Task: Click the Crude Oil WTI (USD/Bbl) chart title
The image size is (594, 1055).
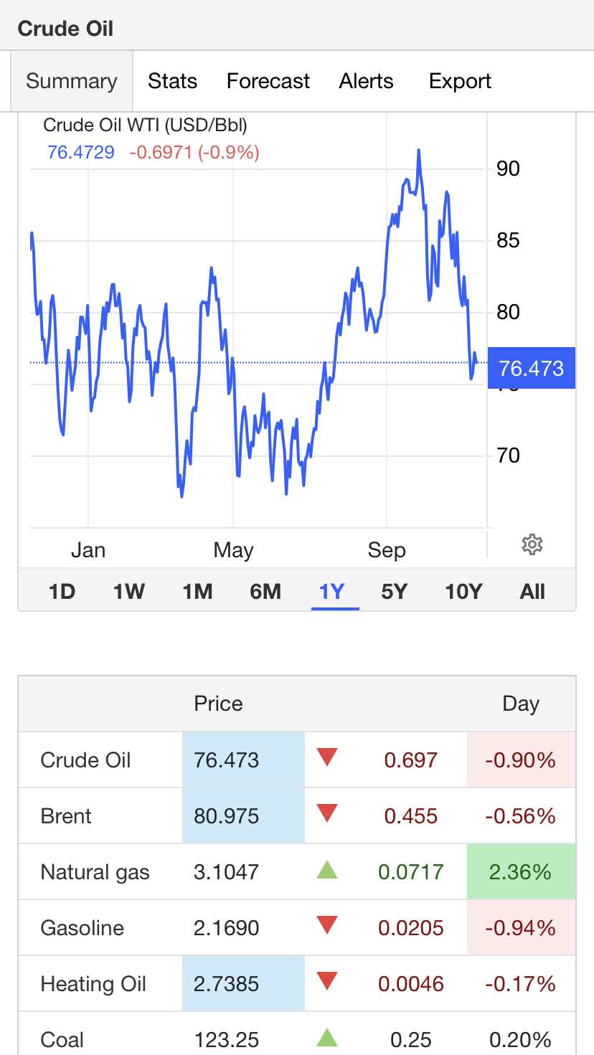Action: [146, 126]
